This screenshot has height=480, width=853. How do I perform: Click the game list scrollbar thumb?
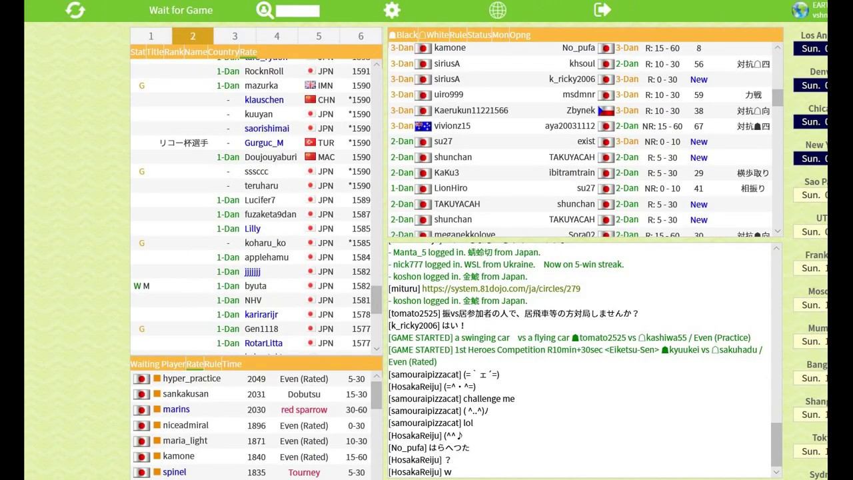coord(778,97)
